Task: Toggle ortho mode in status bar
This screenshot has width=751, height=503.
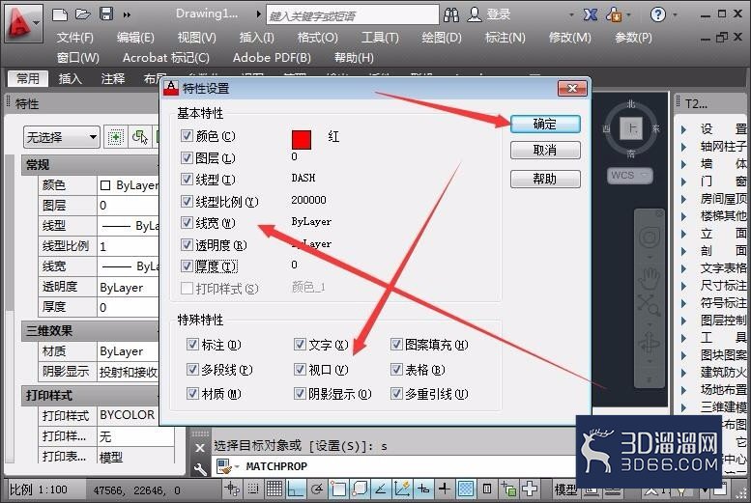Action: pyautogui.click(x=296, y=489)
